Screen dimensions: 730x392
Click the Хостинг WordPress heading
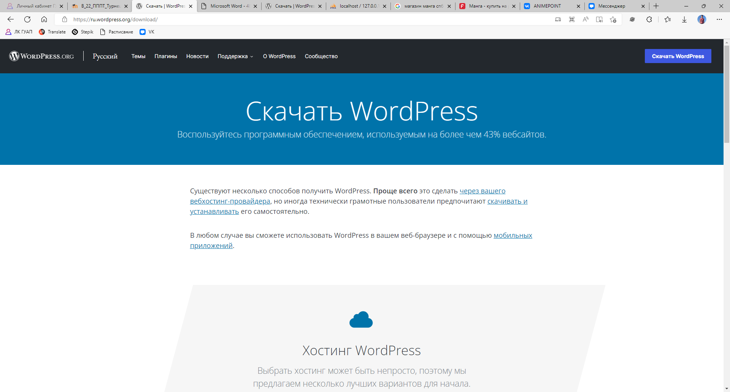click(x=362, y=350)
